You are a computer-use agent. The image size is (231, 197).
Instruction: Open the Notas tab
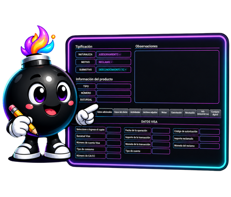tap(164, 113)
